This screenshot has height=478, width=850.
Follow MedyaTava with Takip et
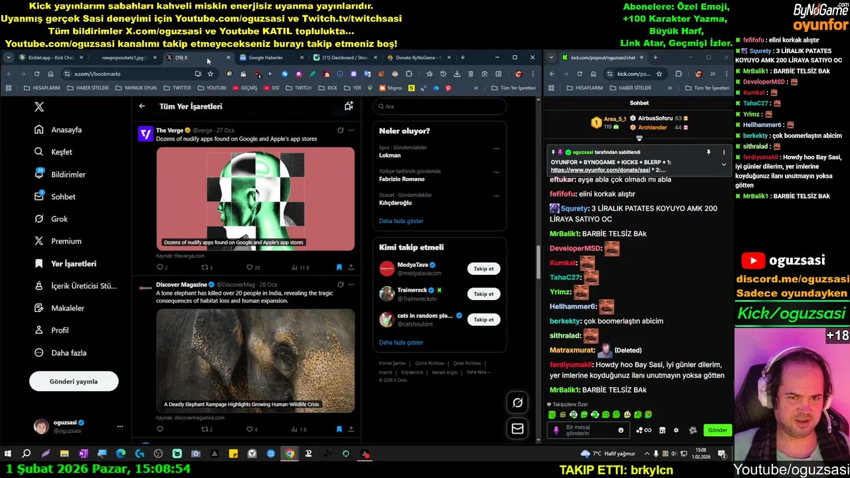click(x=483, y=269)
